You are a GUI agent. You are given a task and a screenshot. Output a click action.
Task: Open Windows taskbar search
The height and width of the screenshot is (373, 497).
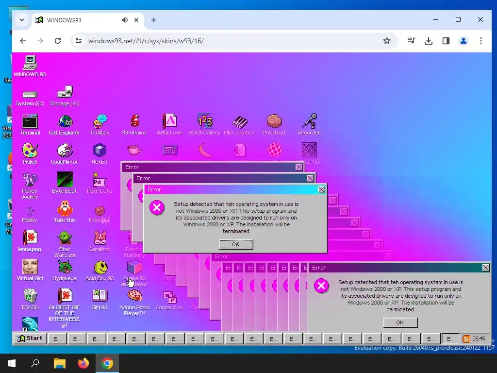[35, 363]
